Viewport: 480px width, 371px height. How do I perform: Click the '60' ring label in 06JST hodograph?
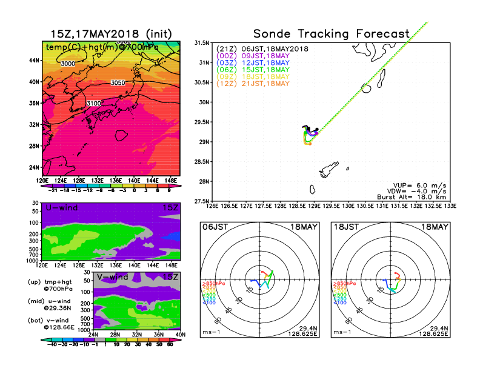tap(218, 320)
